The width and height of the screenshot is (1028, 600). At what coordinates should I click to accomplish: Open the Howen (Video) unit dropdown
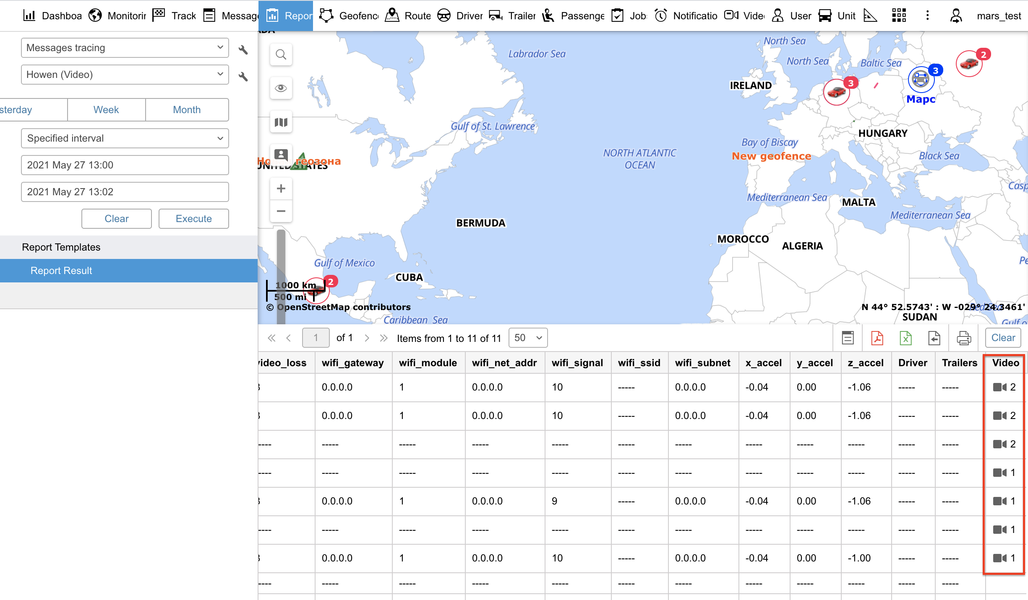coord(125,75)
